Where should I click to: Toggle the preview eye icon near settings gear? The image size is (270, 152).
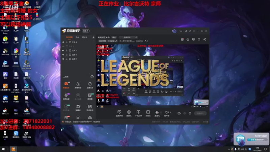click(x=185, y=113)
